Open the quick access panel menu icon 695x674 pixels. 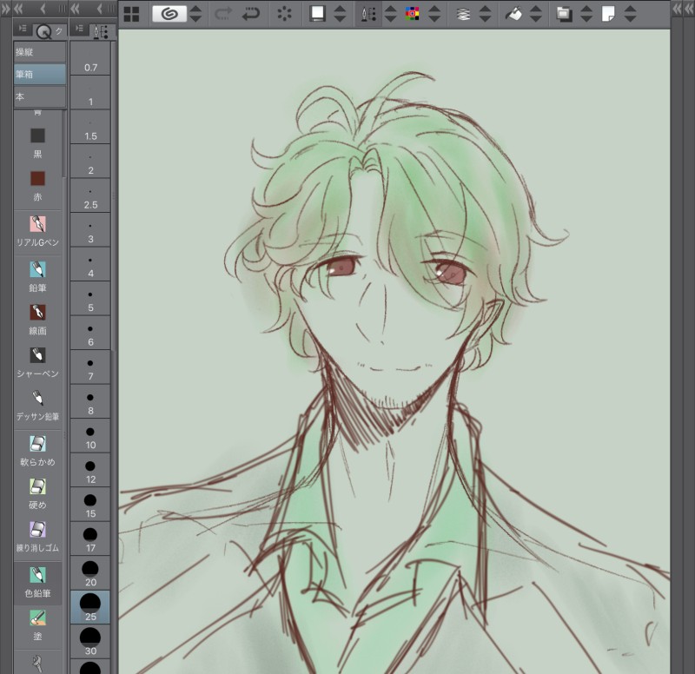pos(23,29)
